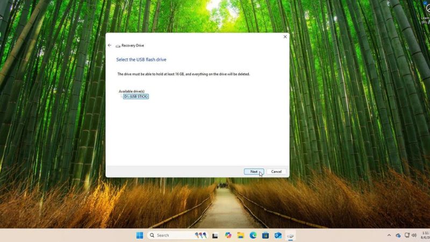Expand the hidden system tray icons
The height and width of the screenshot is (242, 430).
(x=389, y=236)
